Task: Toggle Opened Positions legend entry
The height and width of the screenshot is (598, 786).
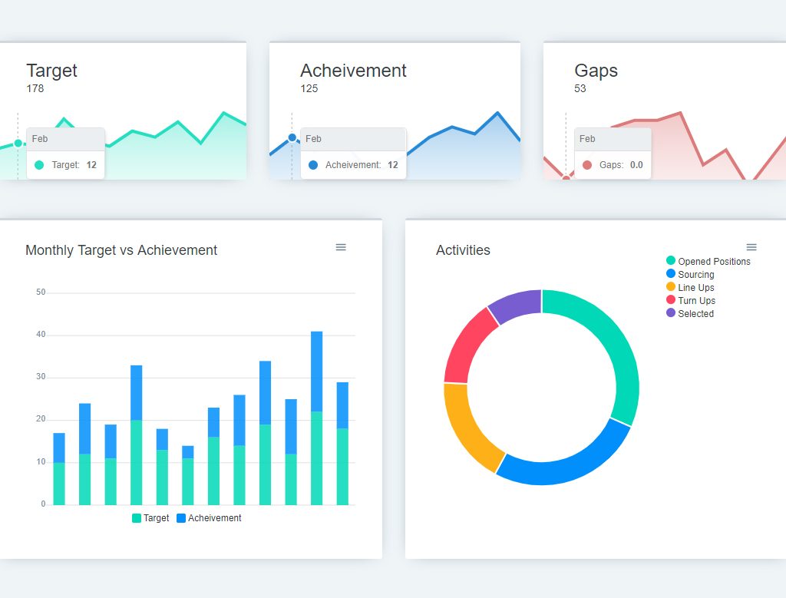Action: point(708,261)
